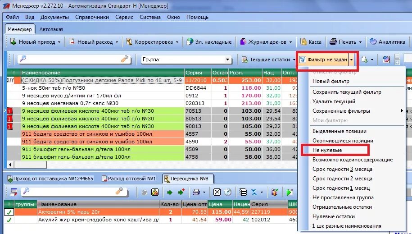Click the printer icon in Переоценка toolbar
The width and height of the screenshot is (412, 234).
point(196,192)
